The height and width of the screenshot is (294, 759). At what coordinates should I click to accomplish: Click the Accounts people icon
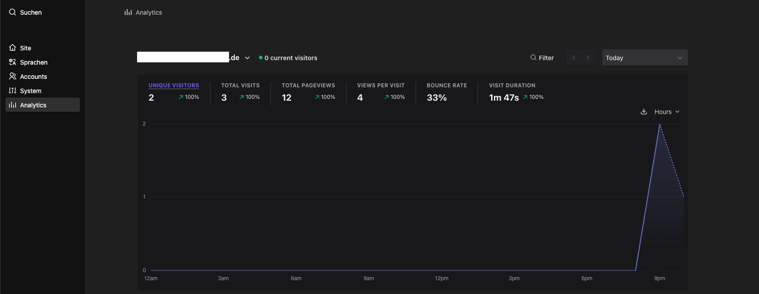[x=13, y=77]
